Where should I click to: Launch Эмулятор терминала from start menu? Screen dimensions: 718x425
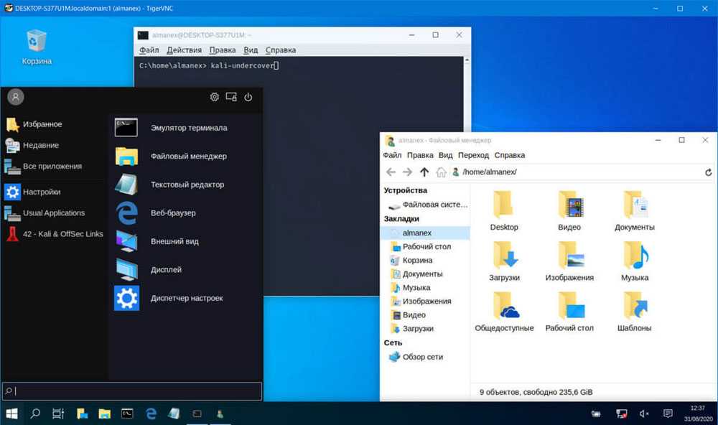tap(188, 128)
